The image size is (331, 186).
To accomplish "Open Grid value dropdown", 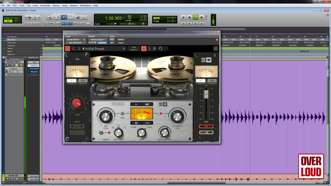I will 176,18.
